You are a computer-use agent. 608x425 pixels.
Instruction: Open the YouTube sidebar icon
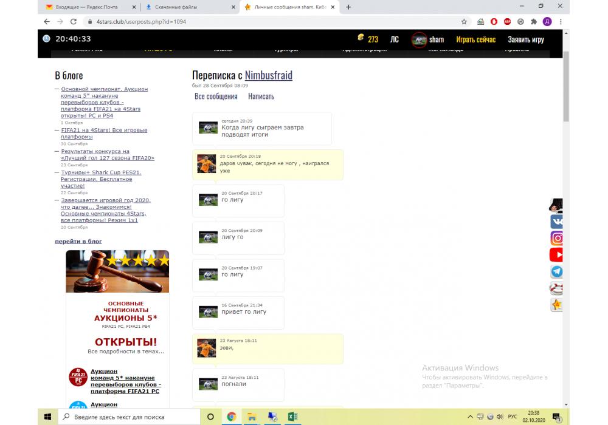pyautogui.click(x=556, y=255)
